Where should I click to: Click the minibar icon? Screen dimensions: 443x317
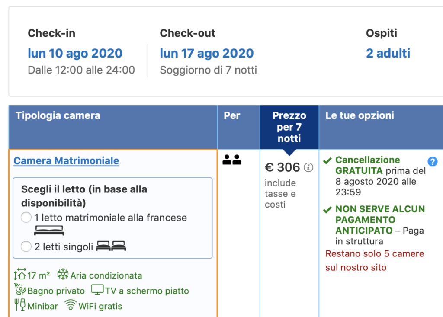pos(19,306)
